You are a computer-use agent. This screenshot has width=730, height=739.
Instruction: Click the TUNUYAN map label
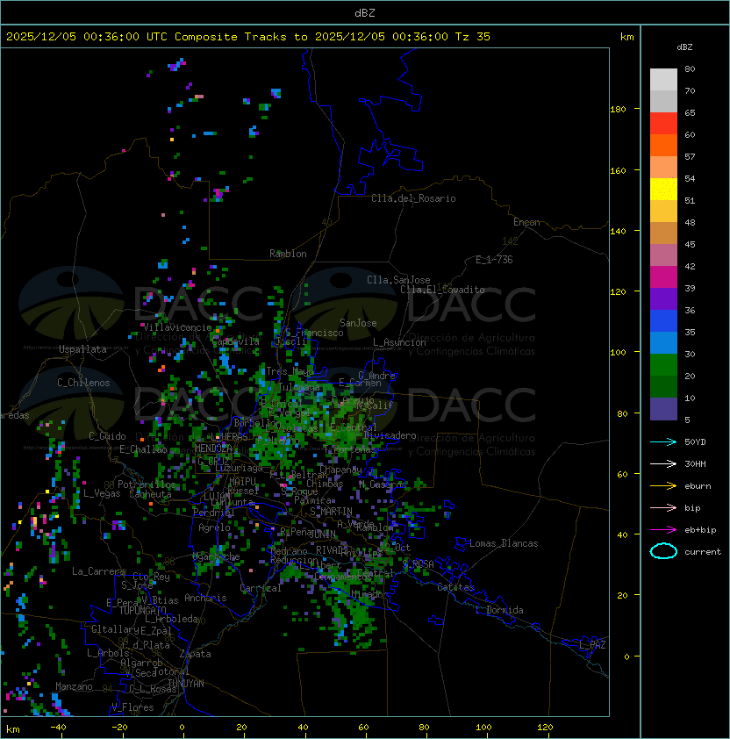pos(186,684)
